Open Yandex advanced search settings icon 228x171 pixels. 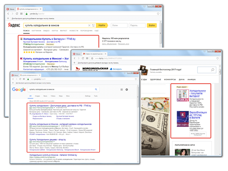(93, 25)
